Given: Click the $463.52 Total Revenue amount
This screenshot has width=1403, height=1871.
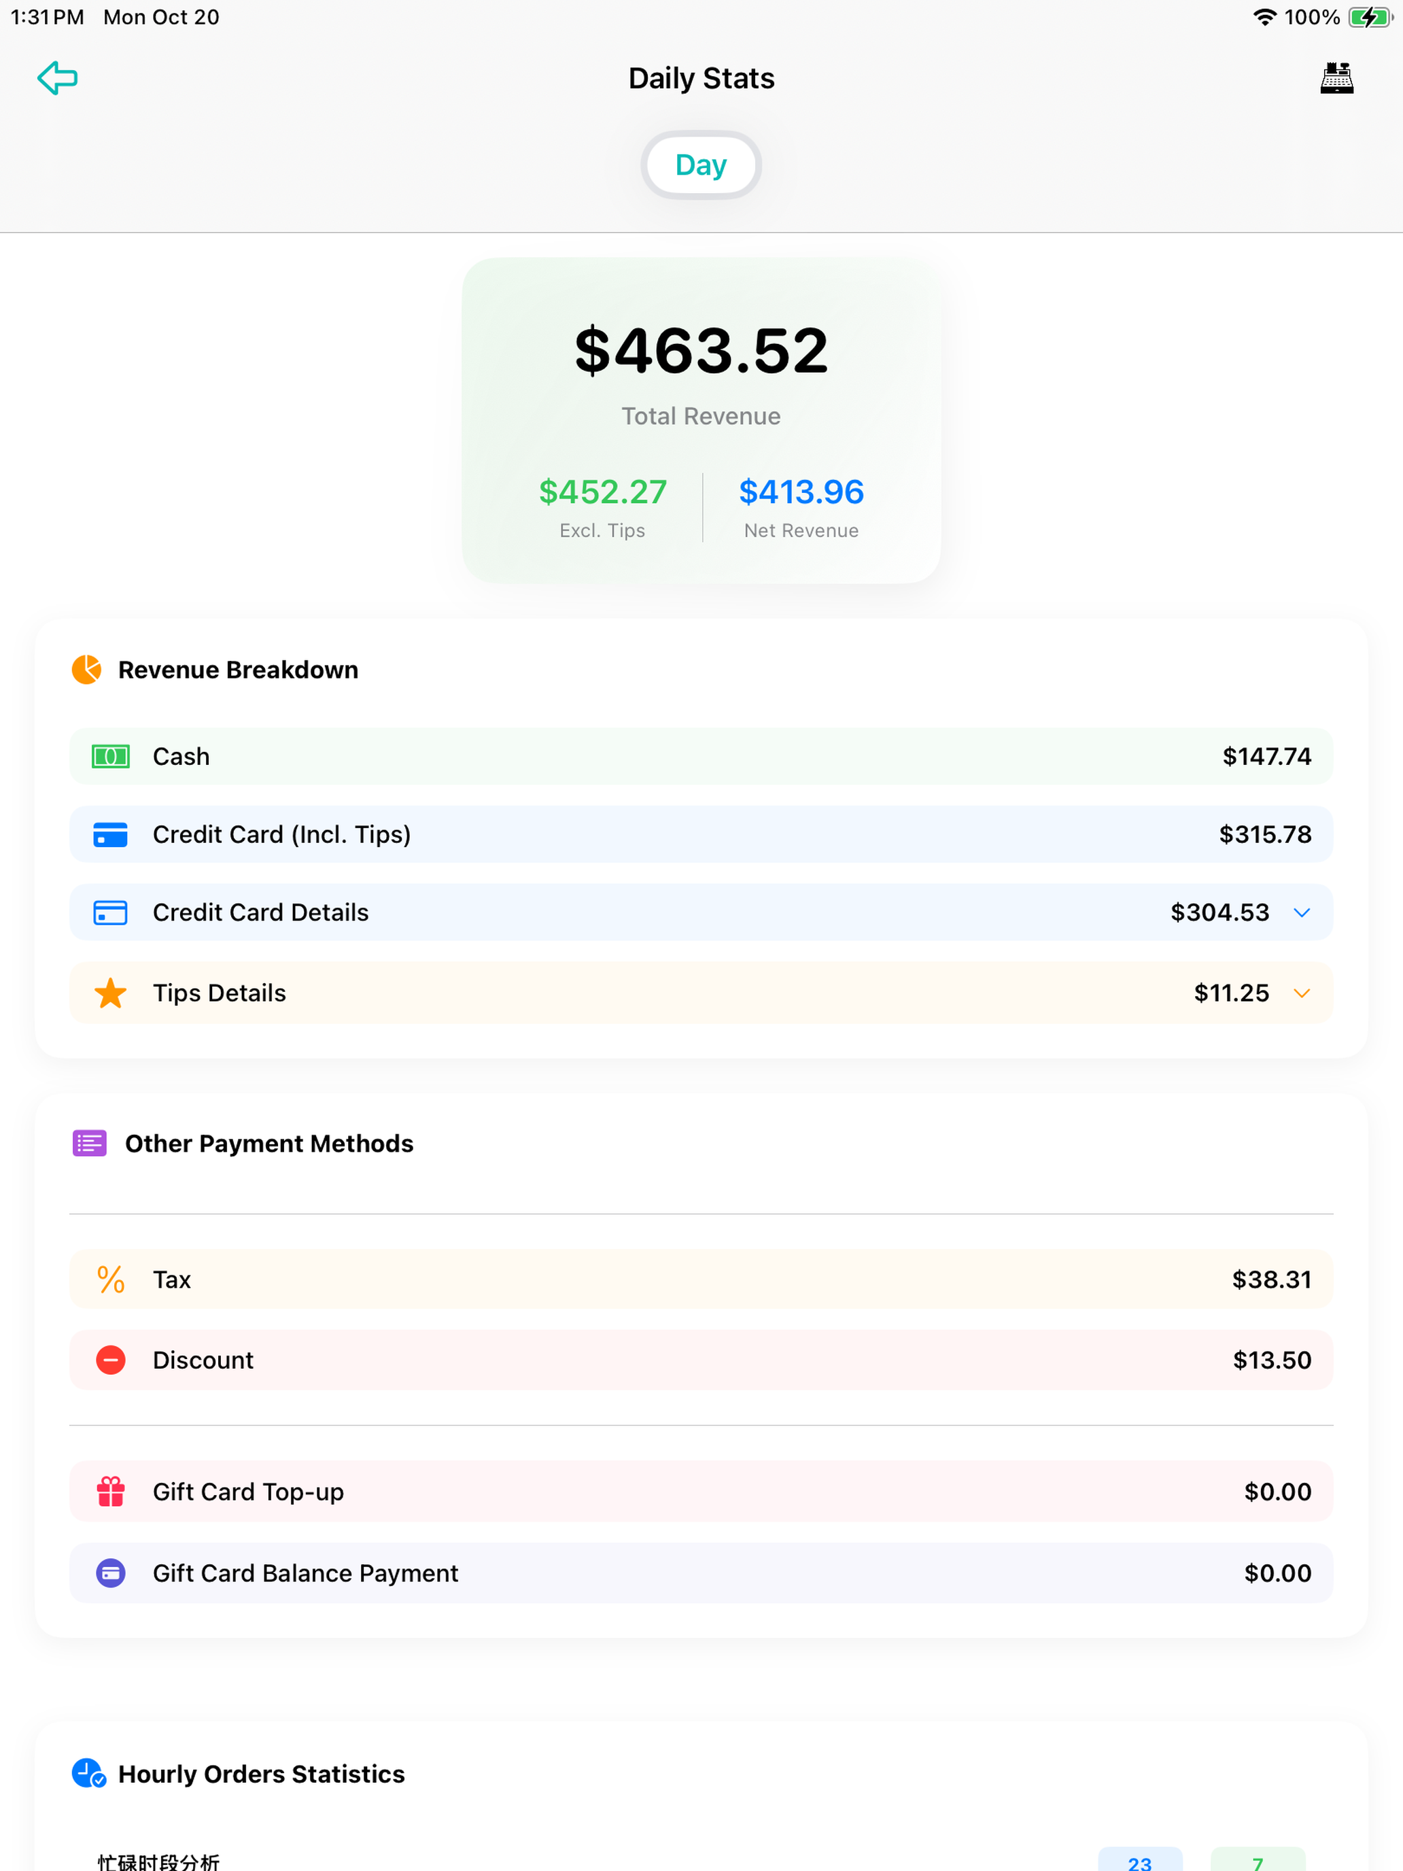Looking at the screenshot, I should [701, 350].
